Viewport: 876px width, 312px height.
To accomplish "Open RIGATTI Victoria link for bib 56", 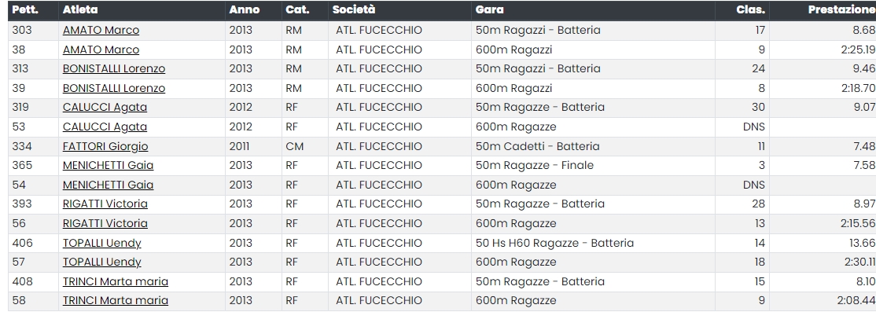I will tap(105, 223).
